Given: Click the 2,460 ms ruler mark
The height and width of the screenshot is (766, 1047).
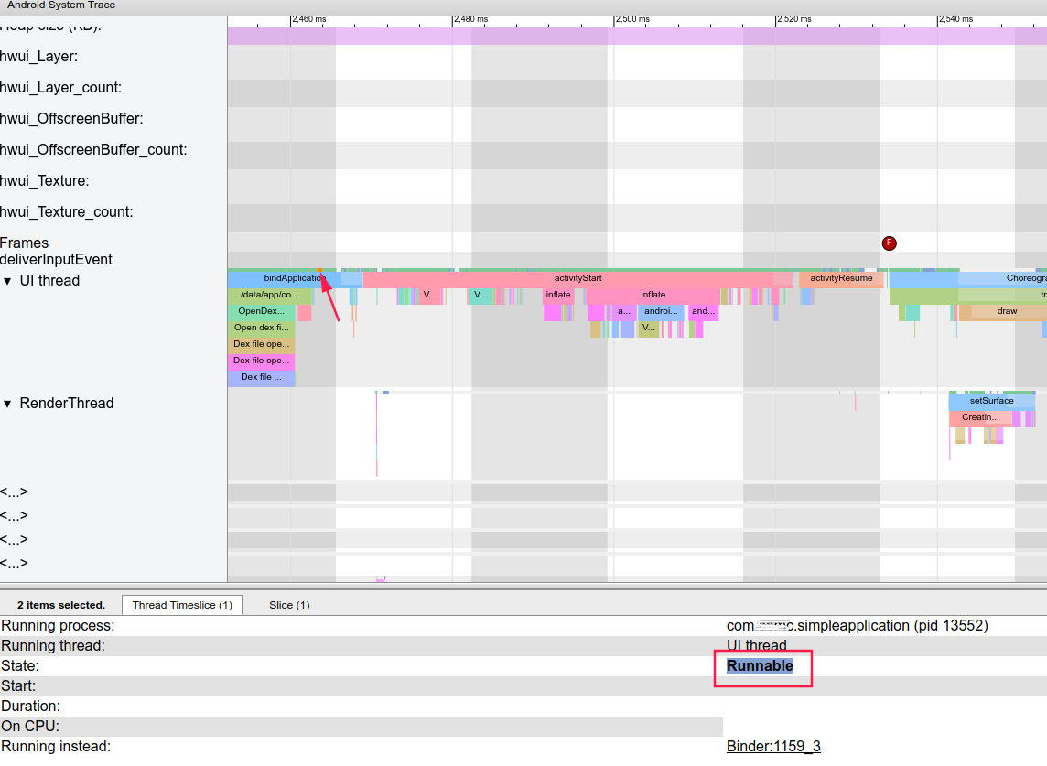Looking at the screenshot, I should coord(309,19).
